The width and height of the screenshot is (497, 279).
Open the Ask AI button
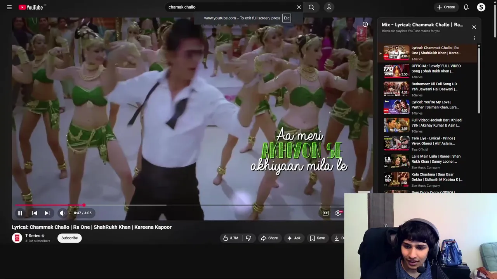(x=294, y=238)
